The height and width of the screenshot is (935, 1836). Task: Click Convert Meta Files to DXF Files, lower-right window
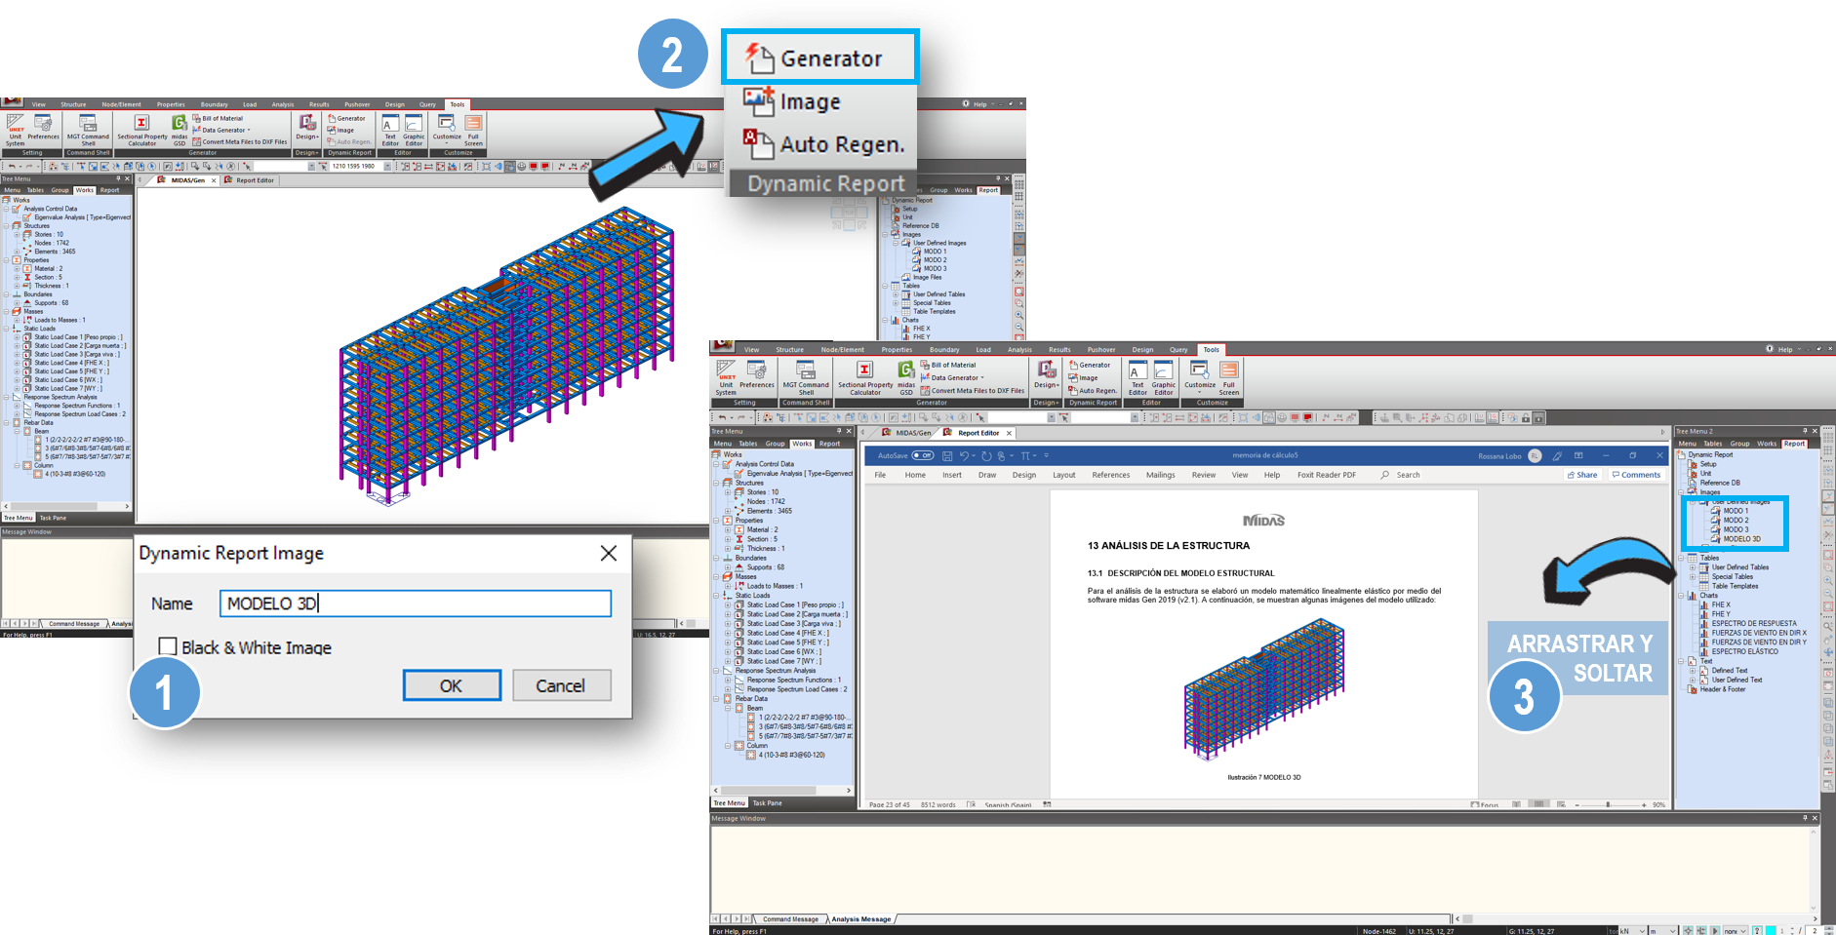[x=972, y=390]
